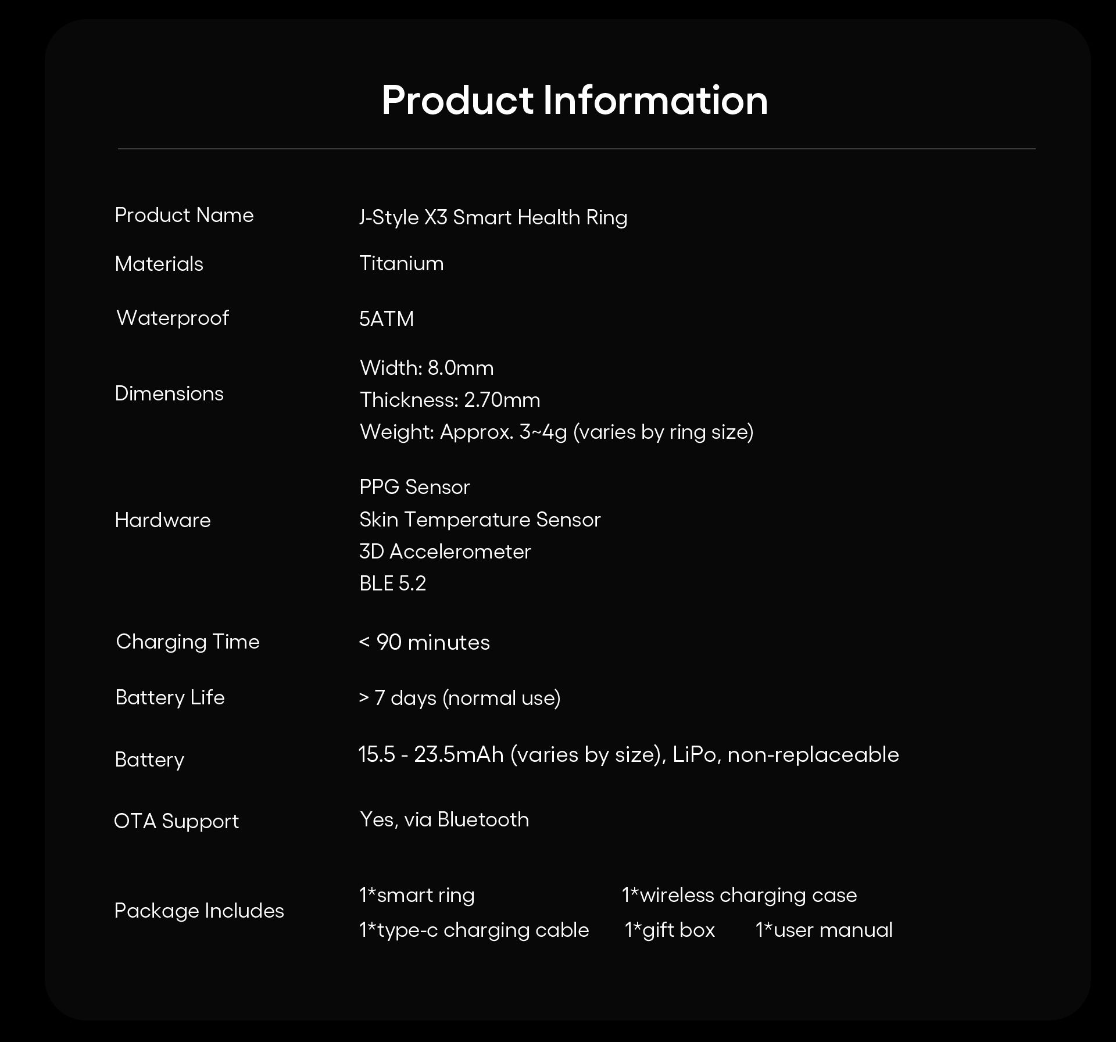Viewport: 1116px width, 1042px height.
Task: Select the Product Name label
Action: click(184, 215)
